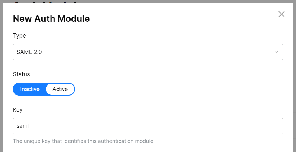Image resolution: width=296 pixels, height=152 pixels.
Task: Close the New Auth Module dialog
Action: (281, 14)
